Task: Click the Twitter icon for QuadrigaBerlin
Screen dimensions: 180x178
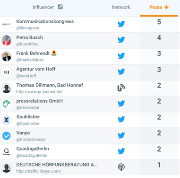Action: pos(121,151)
